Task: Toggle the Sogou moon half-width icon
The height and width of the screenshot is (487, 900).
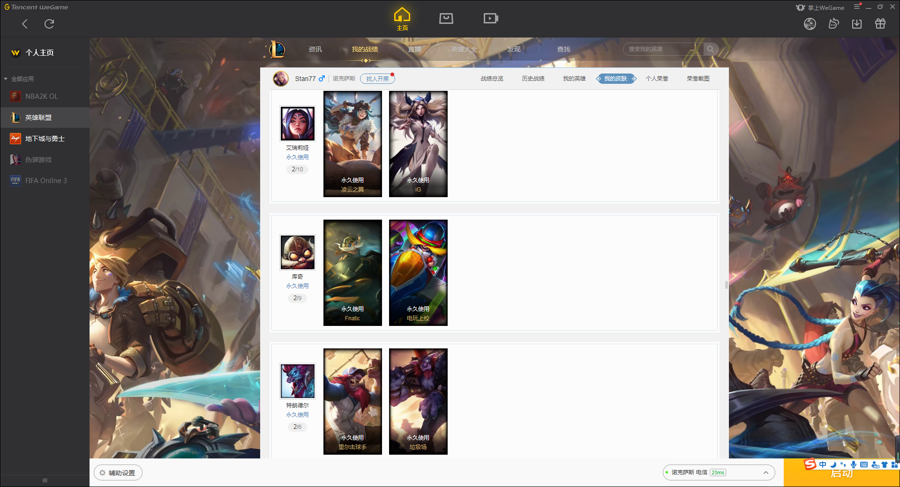Action: tap(833, 465)
